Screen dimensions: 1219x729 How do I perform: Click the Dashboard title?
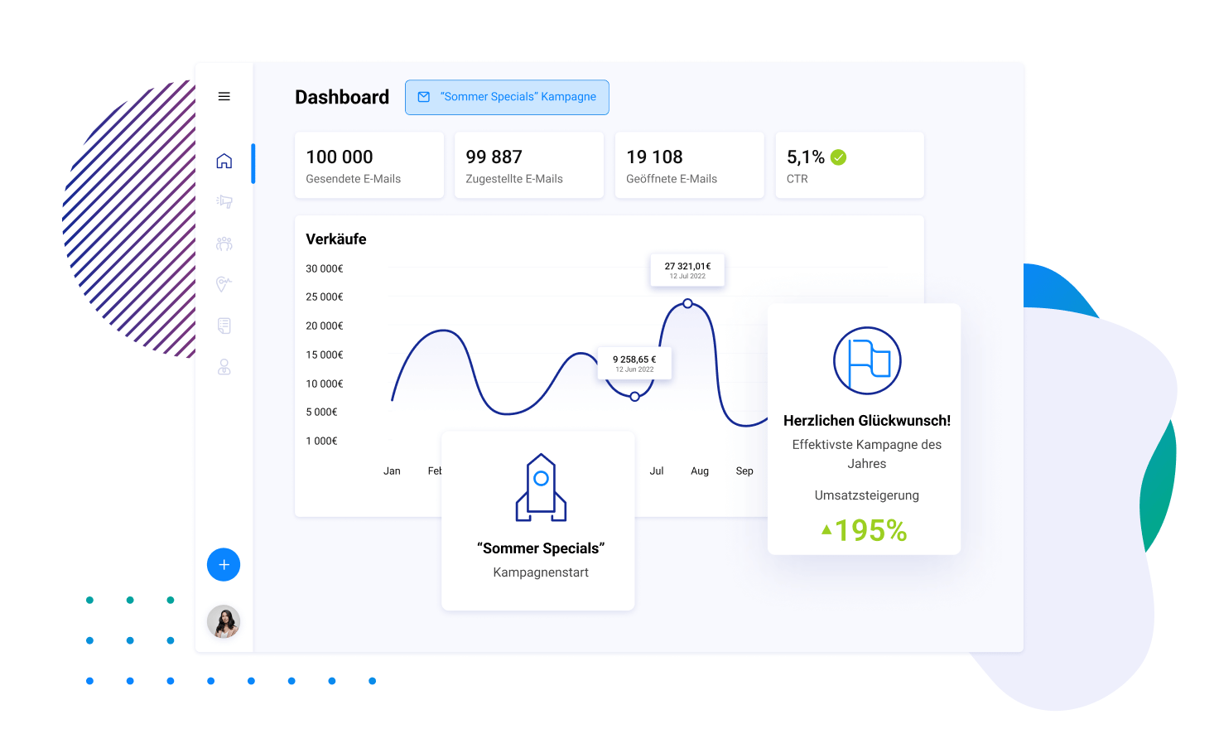pyautogui.click(x=342, y=97)
